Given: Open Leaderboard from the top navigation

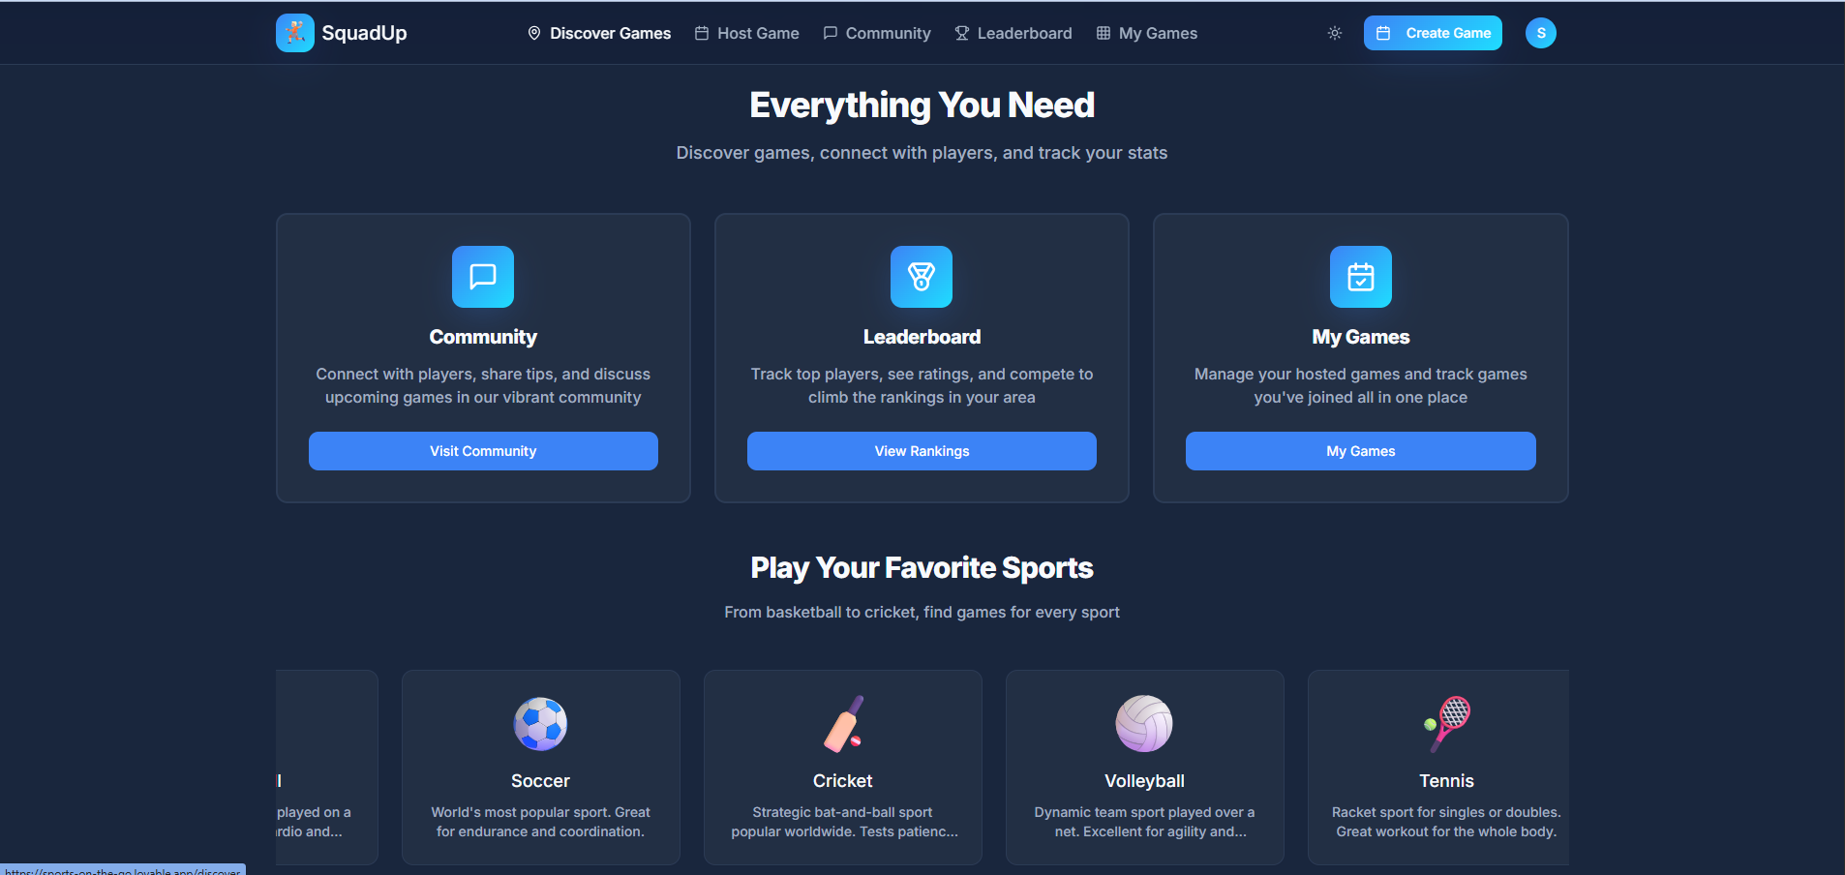Looking at the screenshot, I should pos(1013,33).
